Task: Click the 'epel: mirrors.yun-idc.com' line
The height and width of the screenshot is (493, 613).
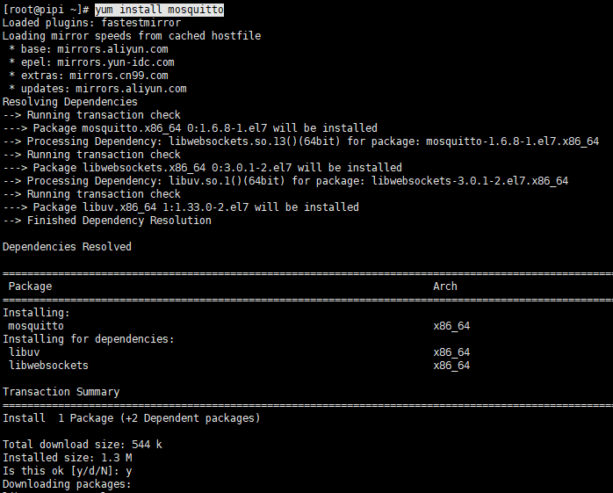Action: pyautogui.click(x=92, y=62)
